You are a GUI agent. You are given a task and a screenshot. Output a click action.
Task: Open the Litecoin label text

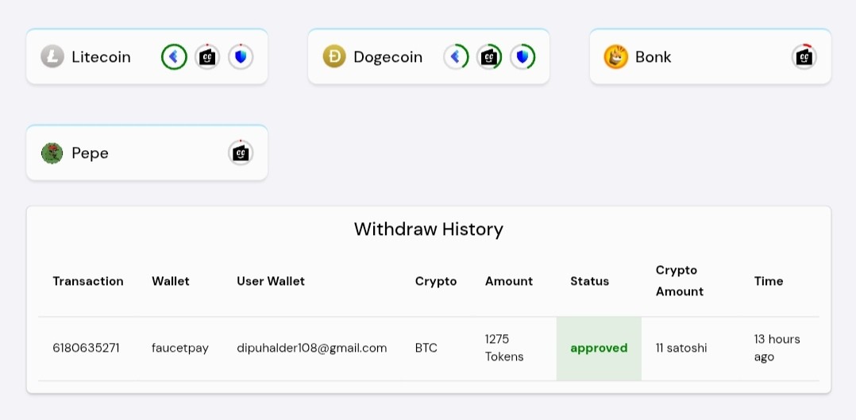[101, 57]
